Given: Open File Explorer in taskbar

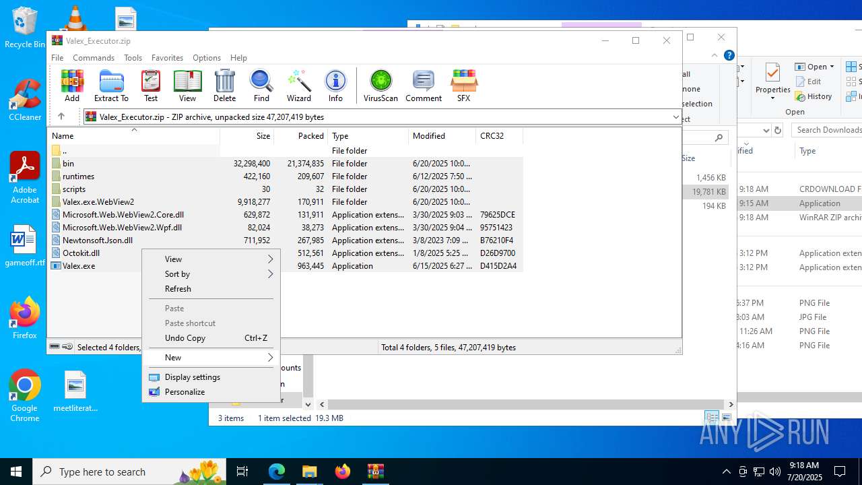Looking at the screenshot, I should pos(310,472).
